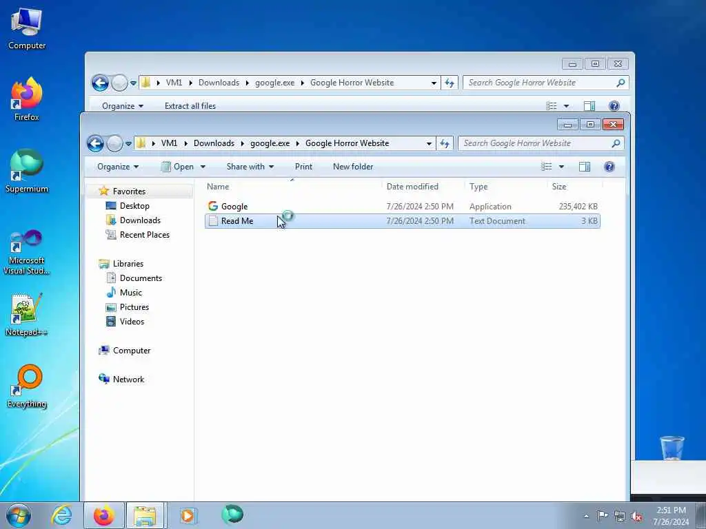Change view icon in front window toolbar
This screenshot has height=529, width=706.
pyautogui.click(x=547, y=167)
